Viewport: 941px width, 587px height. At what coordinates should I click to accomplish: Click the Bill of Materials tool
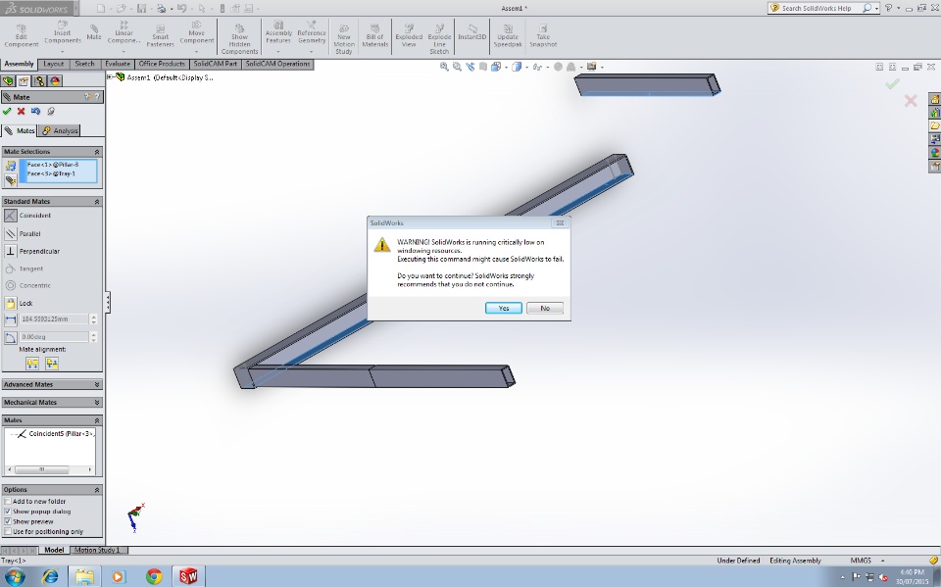point(375,36)
